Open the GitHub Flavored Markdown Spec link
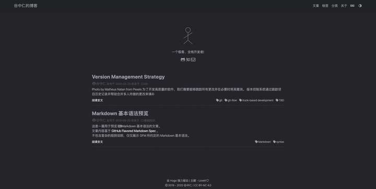This screenshot has height=189, width=376. point(134,131)
